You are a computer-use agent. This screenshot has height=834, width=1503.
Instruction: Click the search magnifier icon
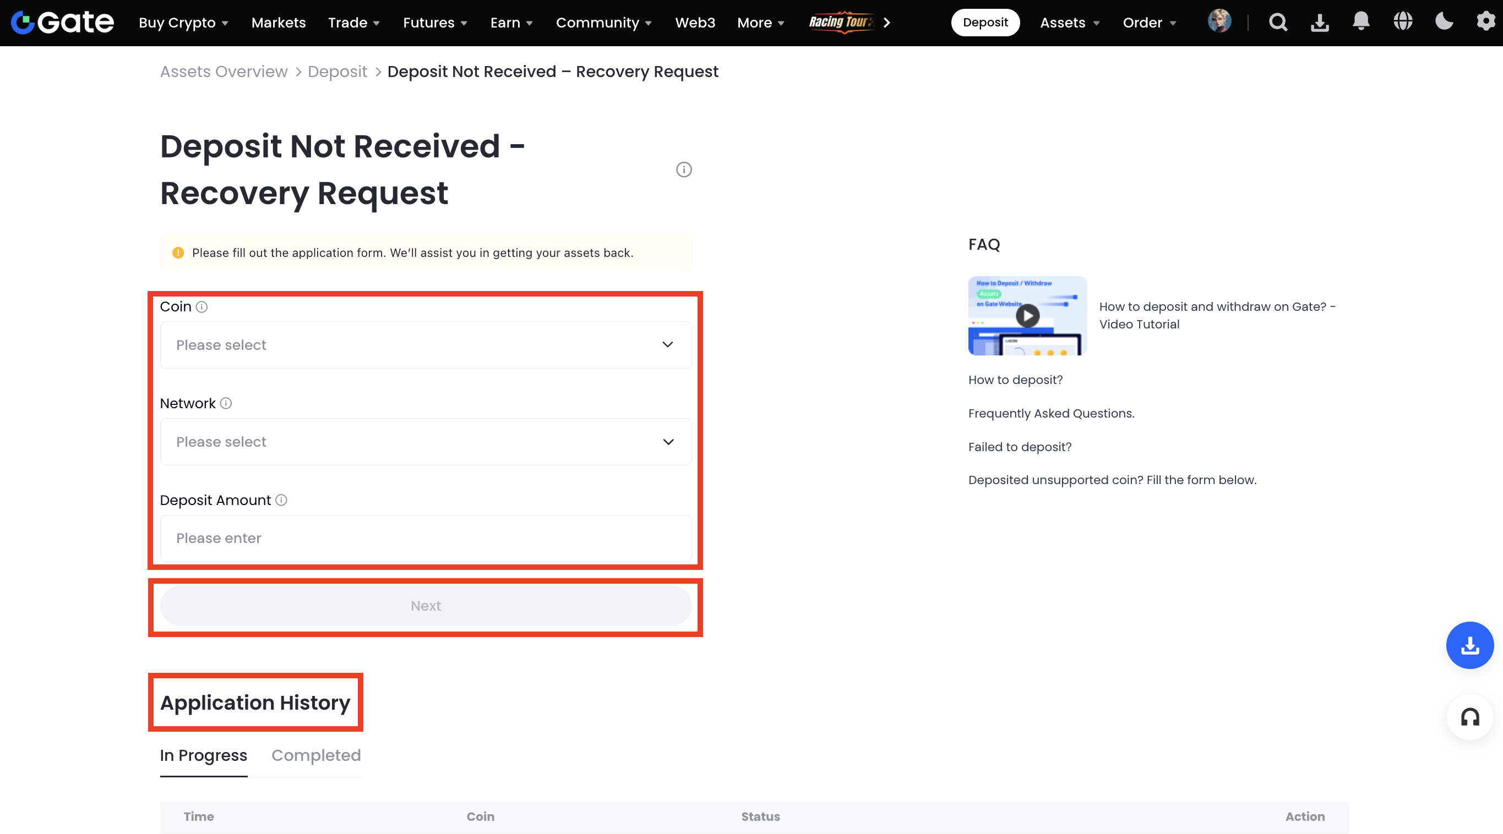[1278, 22]
